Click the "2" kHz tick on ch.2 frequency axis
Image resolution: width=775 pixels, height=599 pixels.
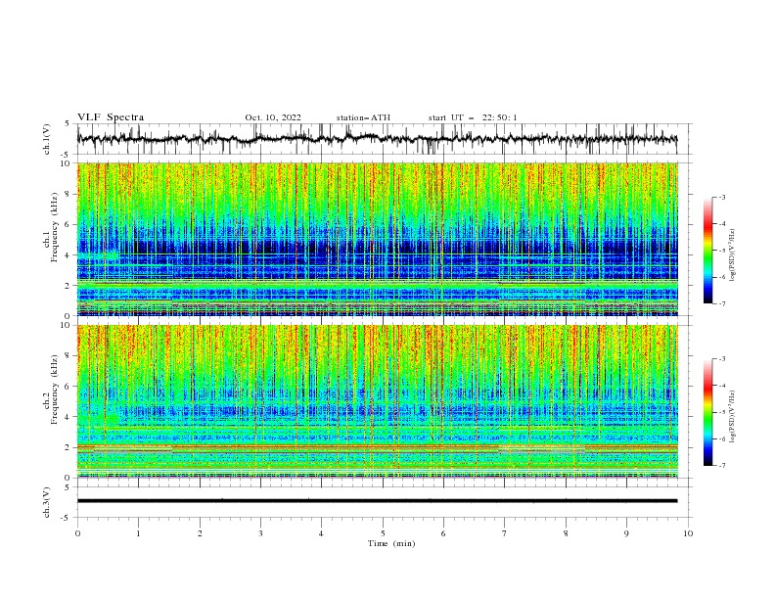click(68, 447)
